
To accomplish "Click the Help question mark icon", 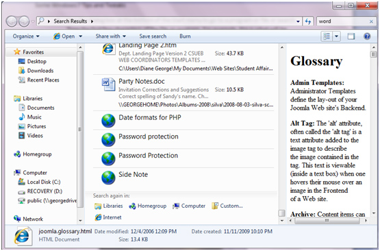I will tap(367, 36).
